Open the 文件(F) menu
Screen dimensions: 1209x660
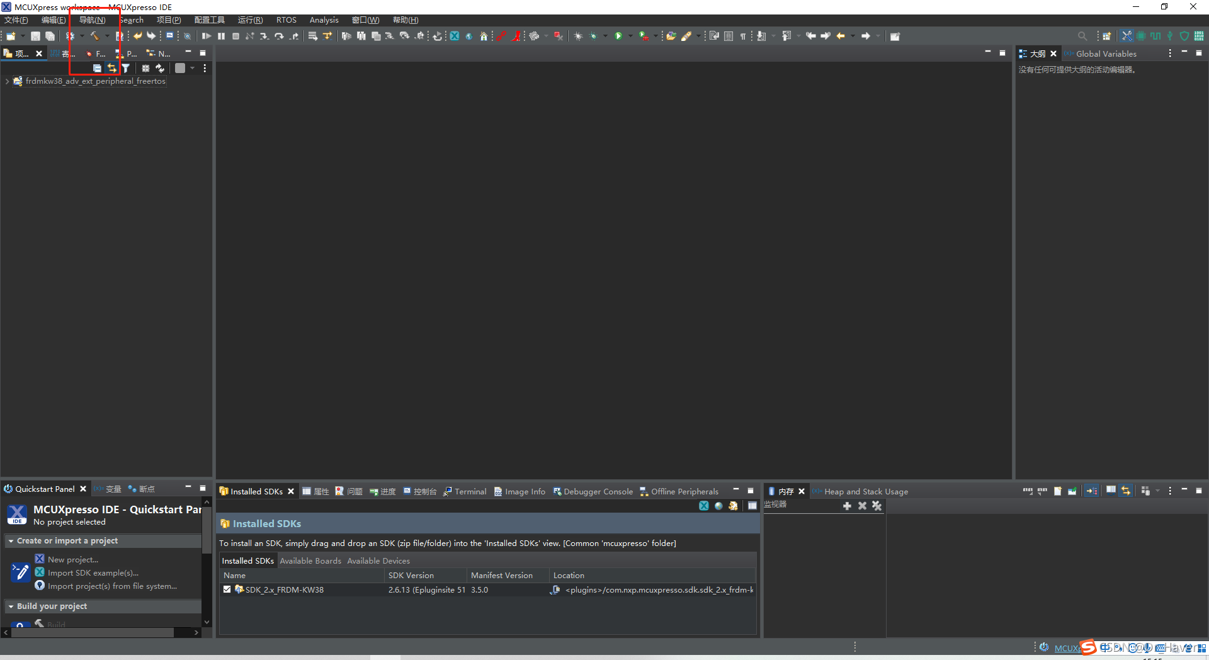[16, 20]
